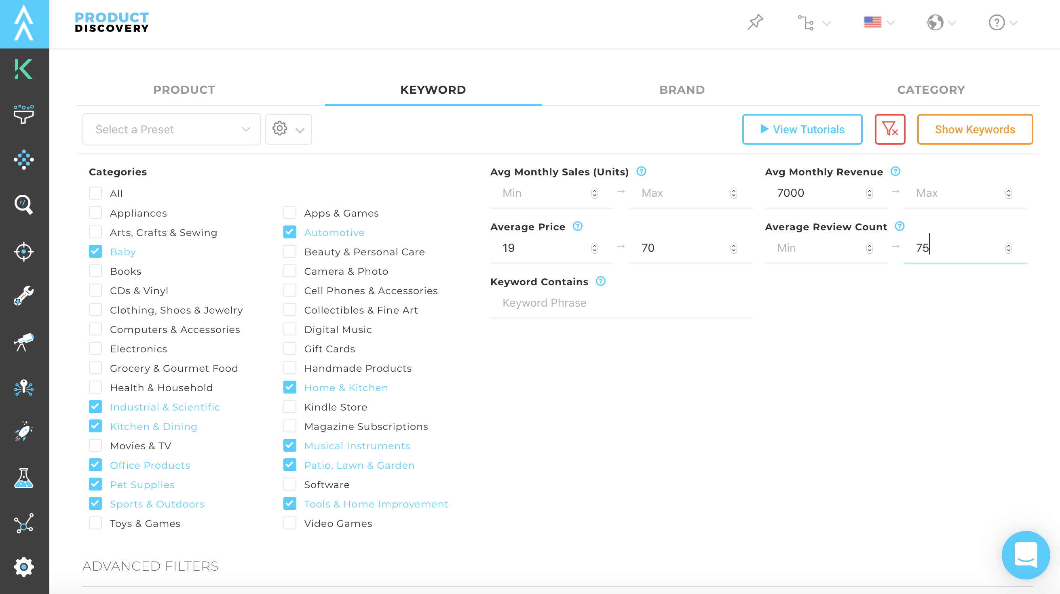Screen dimensions: 1060x594
Task: Click the Viral Launch logo icon
Action: coord(24,23)
